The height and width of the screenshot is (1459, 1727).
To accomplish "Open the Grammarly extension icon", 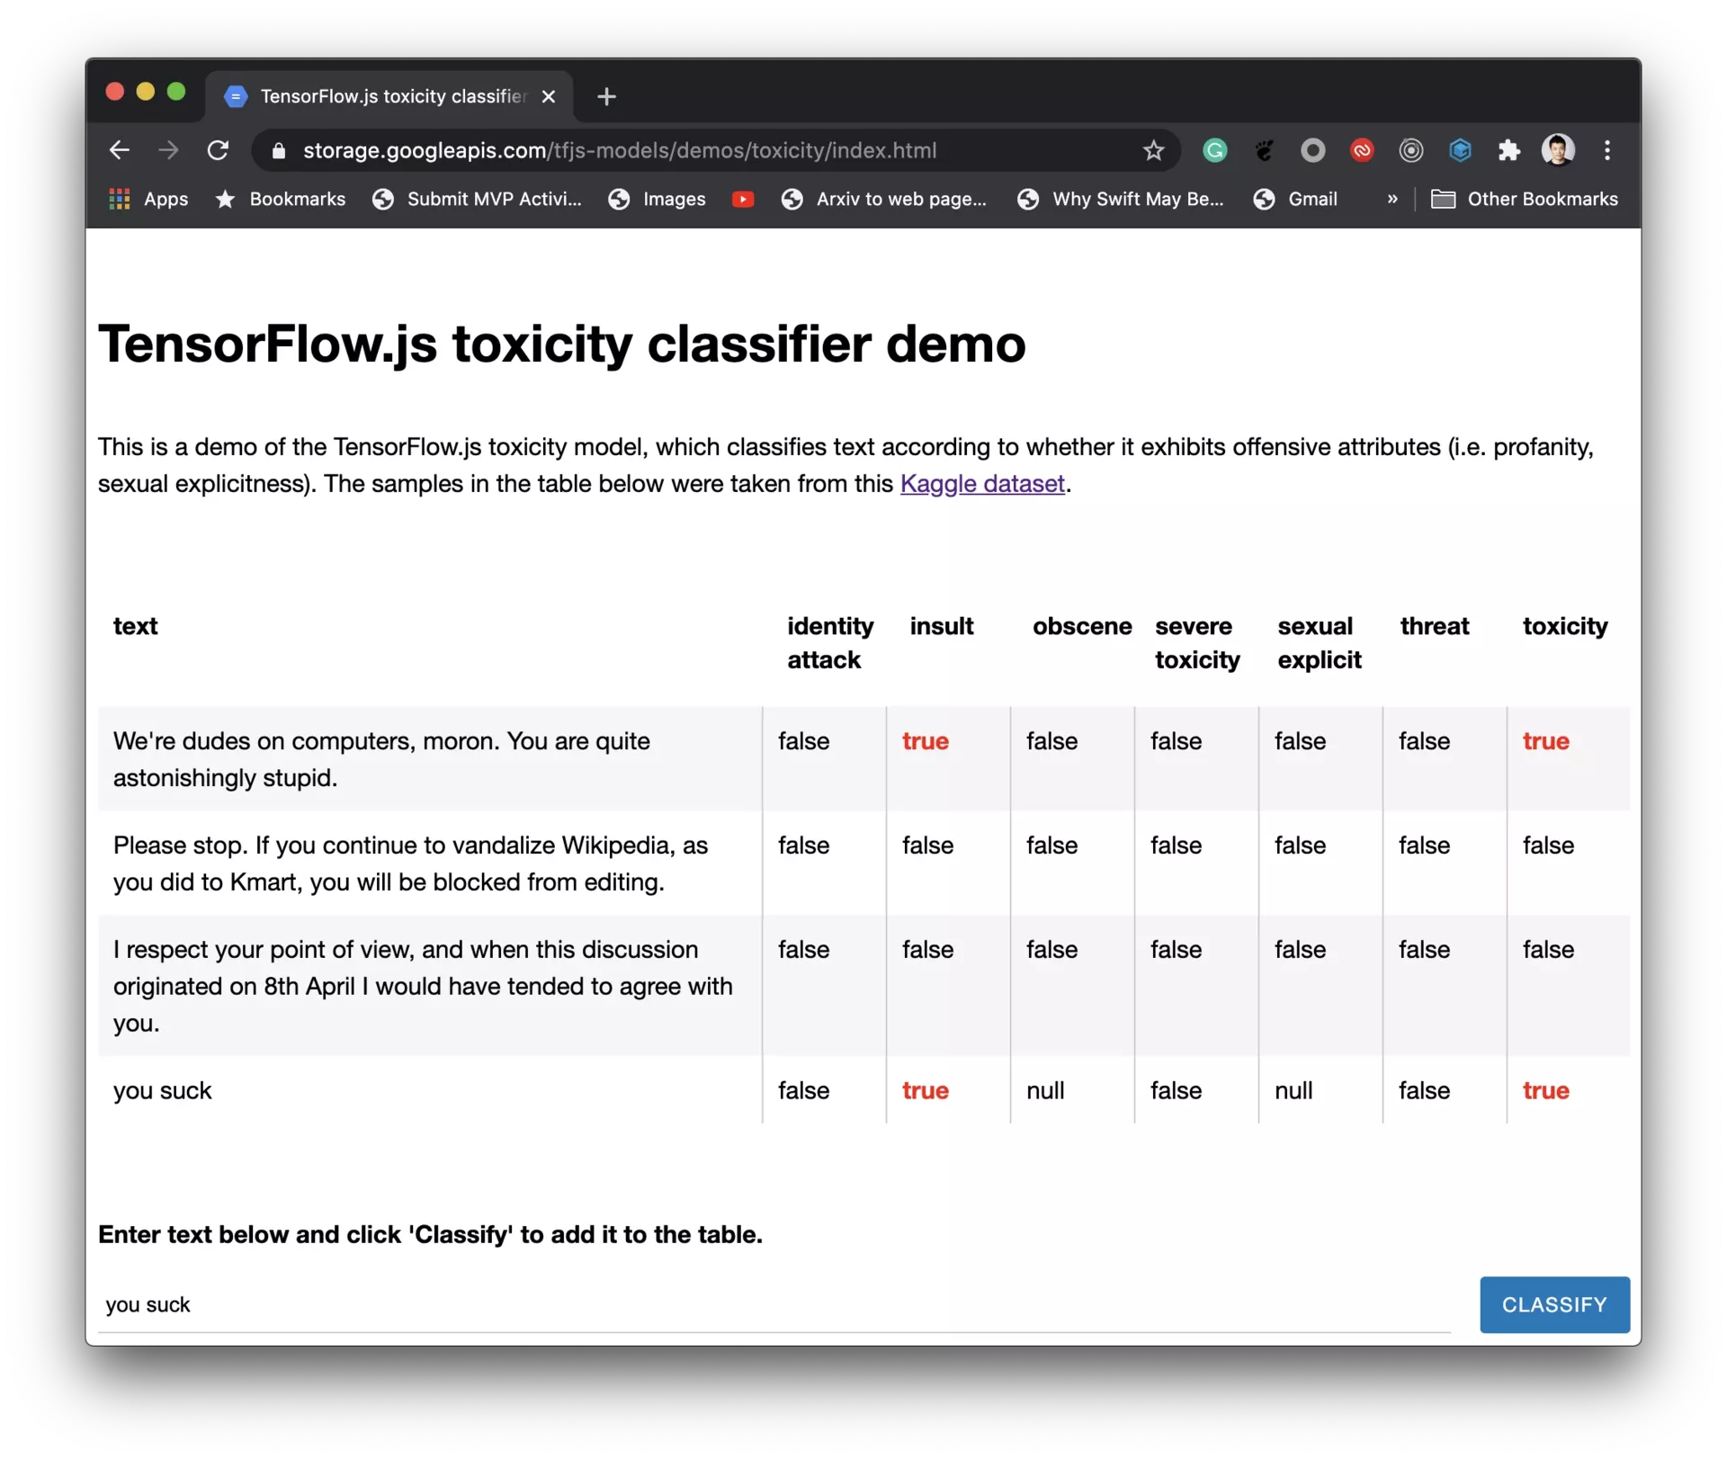I will [x=1214, y=150].
